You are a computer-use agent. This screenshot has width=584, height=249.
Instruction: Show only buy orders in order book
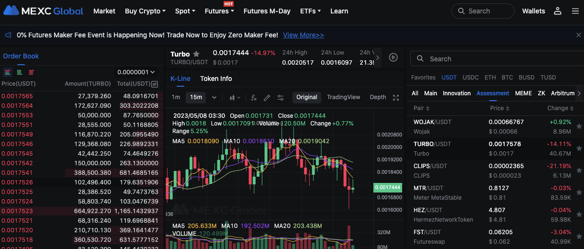pyautogui.click(x=20, y=72)
